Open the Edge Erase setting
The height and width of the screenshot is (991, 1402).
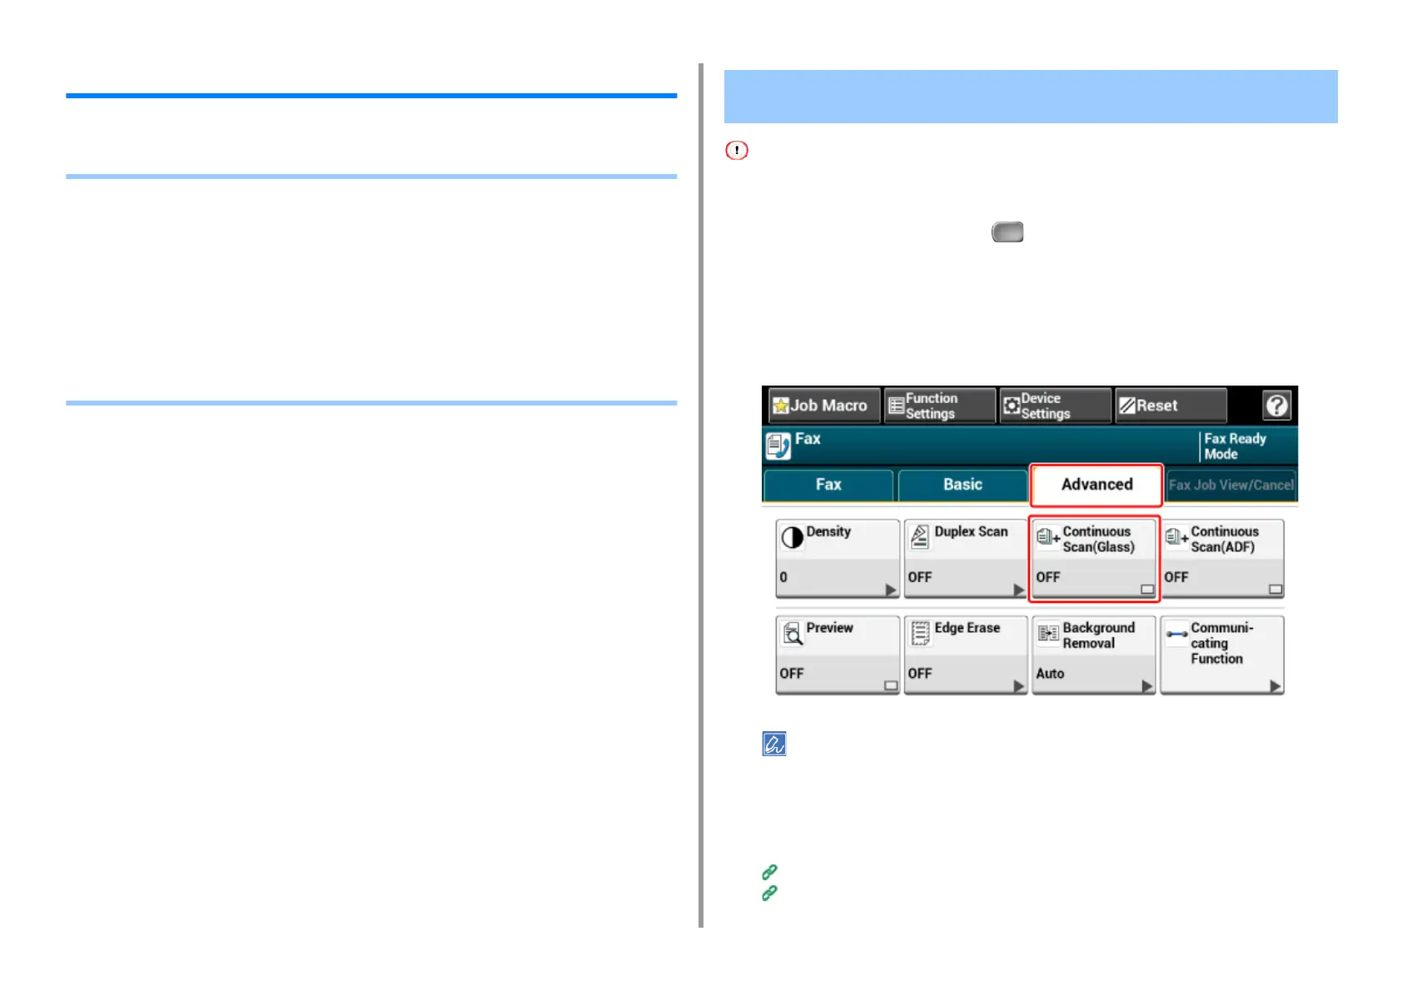point(966,655)
